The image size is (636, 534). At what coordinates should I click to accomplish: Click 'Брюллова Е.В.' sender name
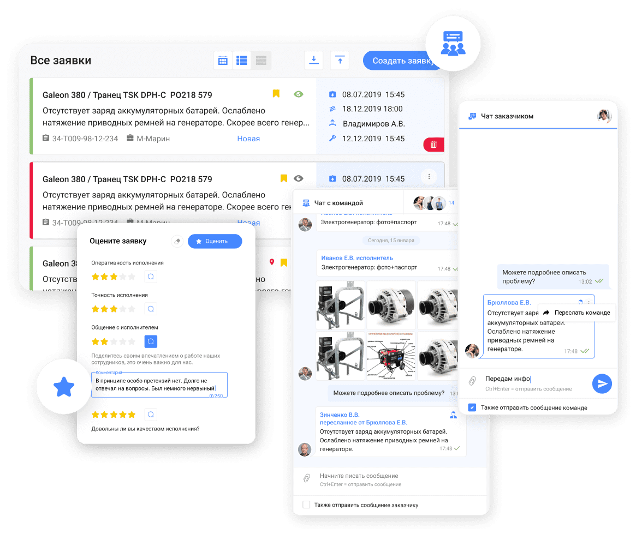click(x=509, y=302)
